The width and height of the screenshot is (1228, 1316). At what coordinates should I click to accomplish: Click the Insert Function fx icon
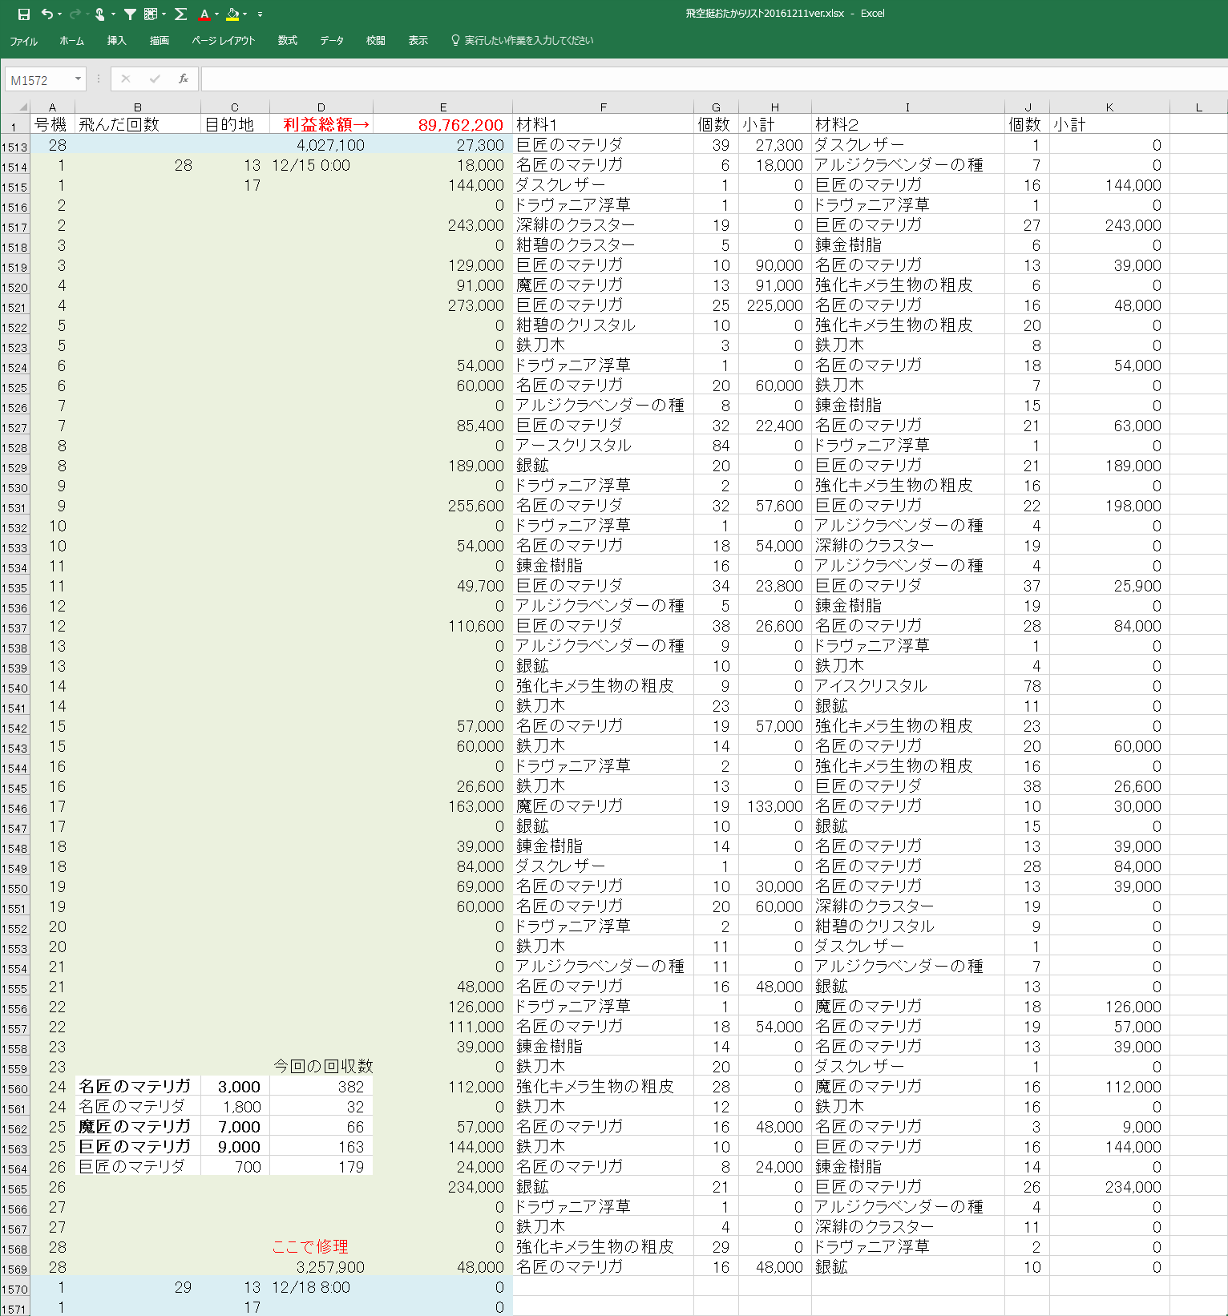point(184,79)
